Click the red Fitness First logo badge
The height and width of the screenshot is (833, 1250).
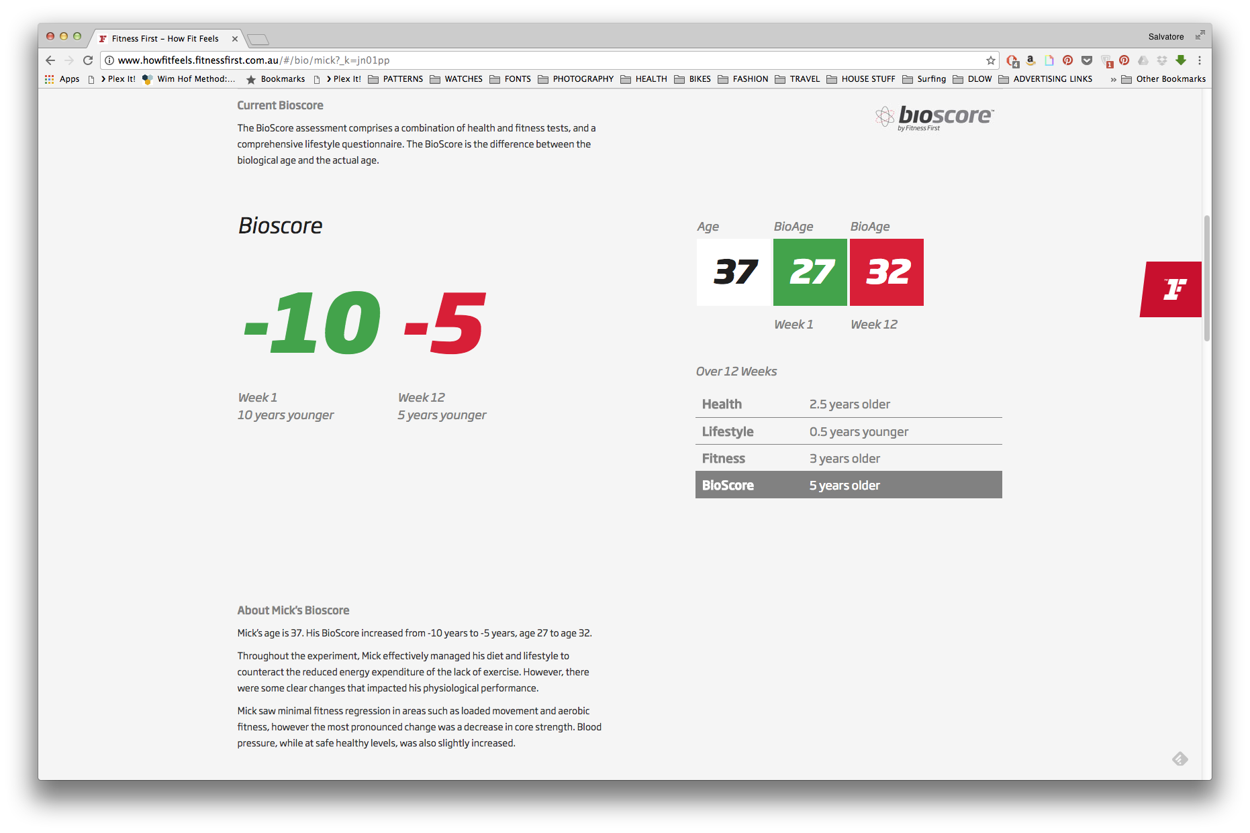[x=1171, y=289]
